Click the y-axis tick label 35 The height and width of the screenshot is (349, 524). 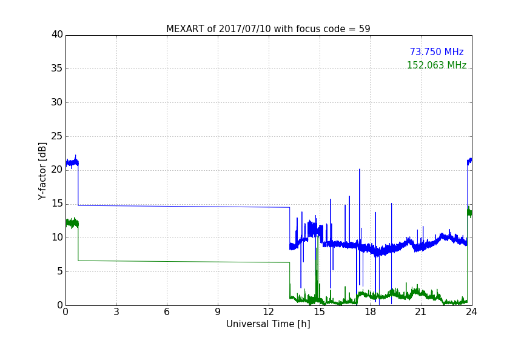tap(57, 68)
